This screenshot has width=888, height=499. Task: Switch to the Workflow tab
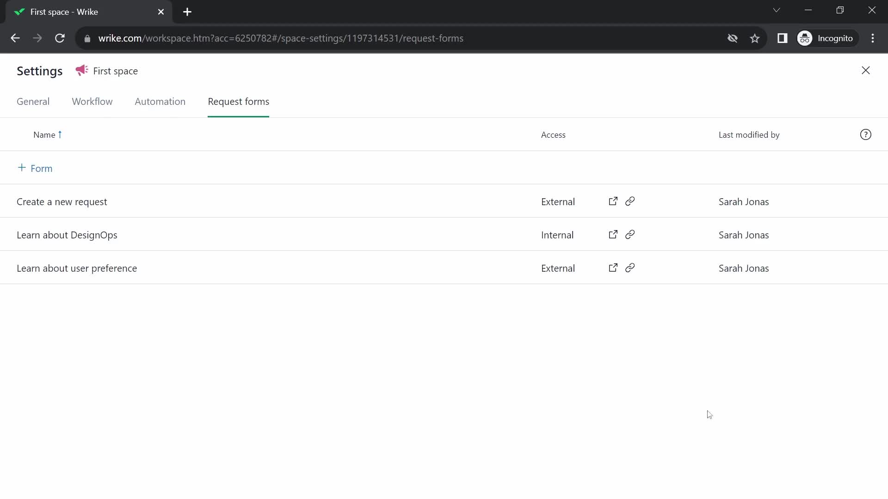tap(92, 102)
